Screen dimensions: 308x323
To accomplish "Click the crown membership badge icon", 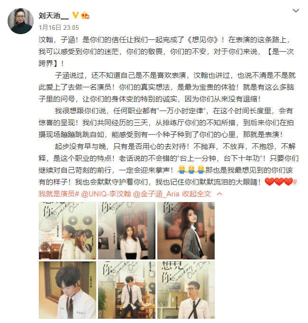I will [x=85, y=15].
